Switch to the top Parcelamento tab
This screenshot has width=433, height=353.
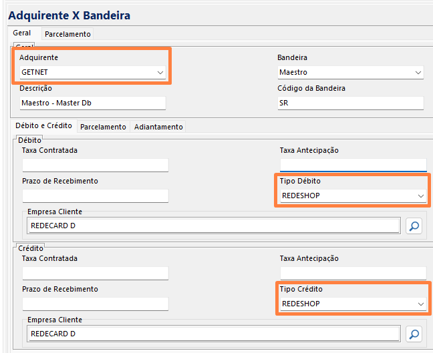67,34
